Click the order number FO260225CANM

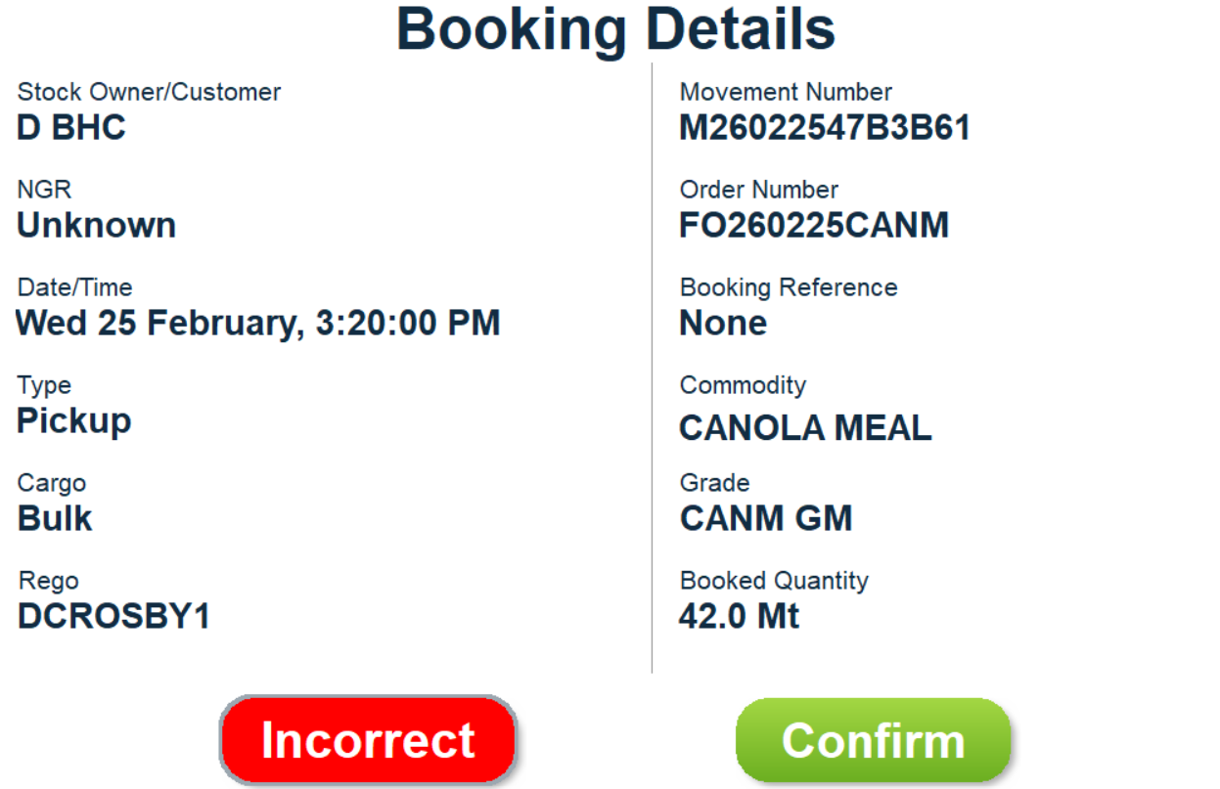click(814, 226)
